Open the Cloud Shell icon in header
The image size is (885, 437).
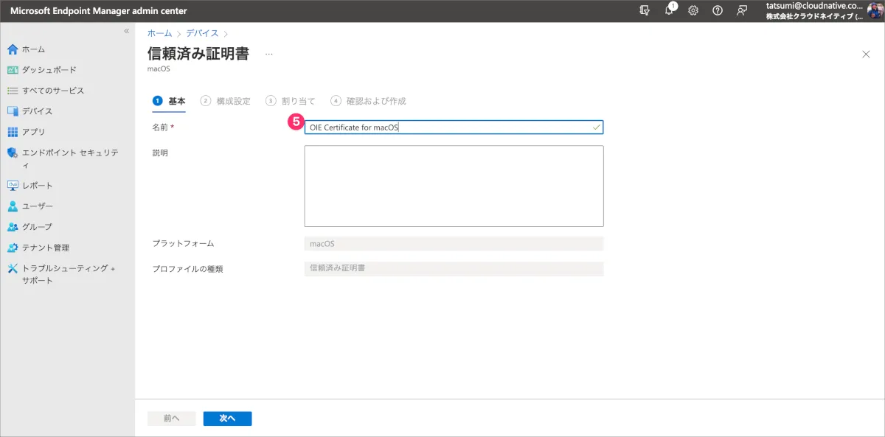pos(645,10)
